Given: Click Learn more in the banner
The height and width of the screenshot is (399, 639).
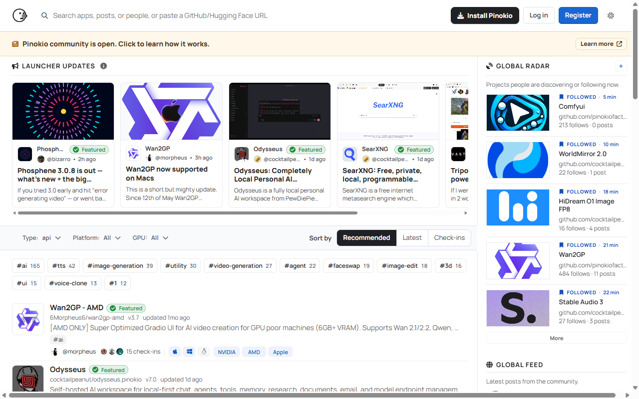Looking at the screenshot, I should (x=601, y=44).
